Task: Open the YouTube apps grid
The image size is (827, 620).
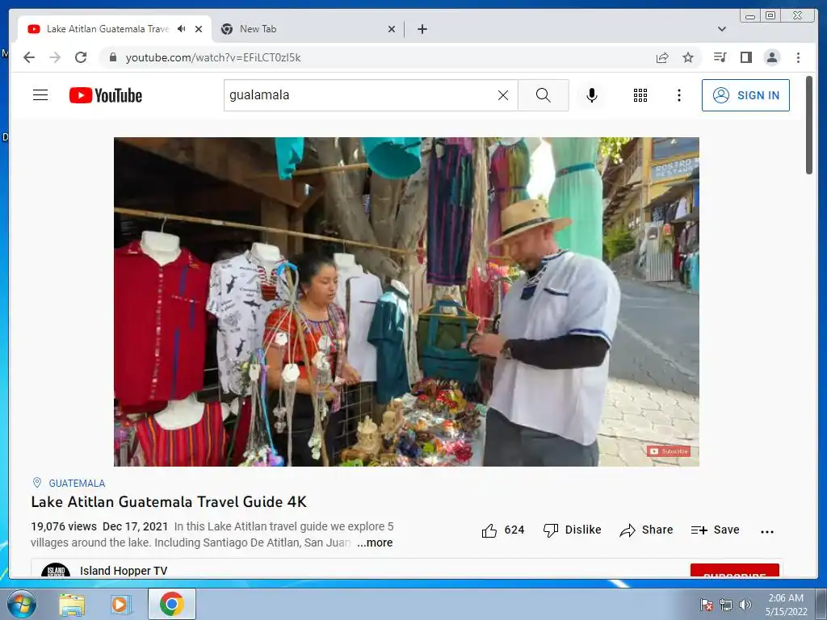Action: click(x=640, y=95)
